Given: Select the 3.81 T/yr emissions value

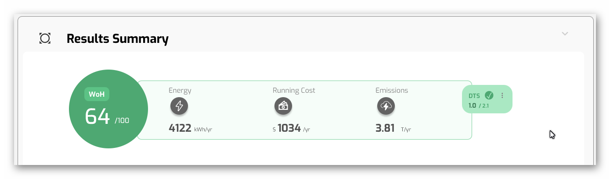Looking at the screenshot, I should click(393, 128).
